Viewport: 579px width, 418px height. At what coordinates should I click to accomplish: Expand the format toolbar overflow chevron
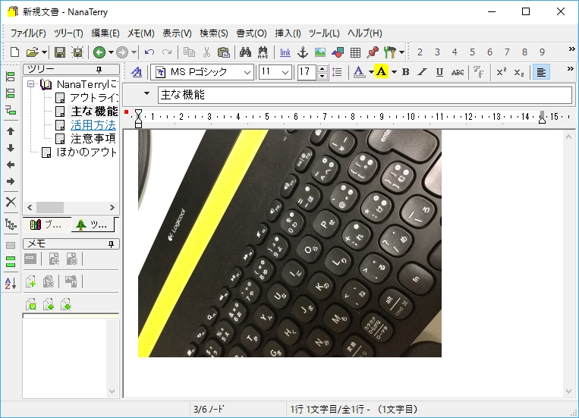(x=570, y=69)
